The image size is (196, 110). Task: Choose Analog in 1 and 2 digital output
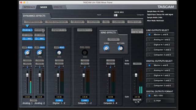click(x=160, y=70)
